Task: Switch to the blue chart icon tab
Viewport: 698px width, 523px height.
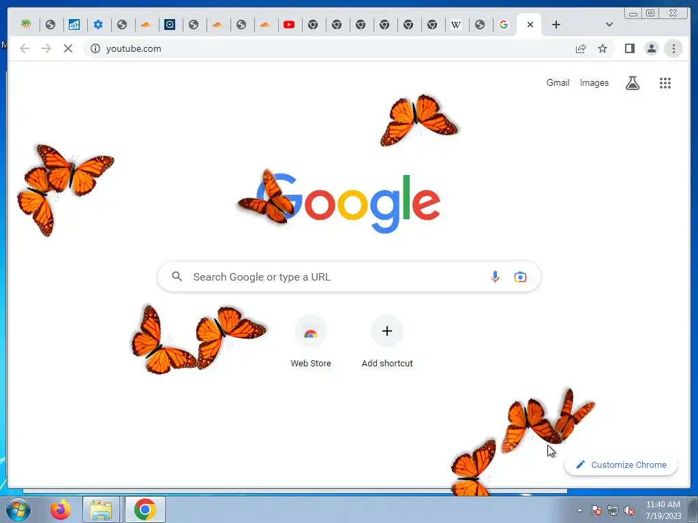Action: (74, 25)
